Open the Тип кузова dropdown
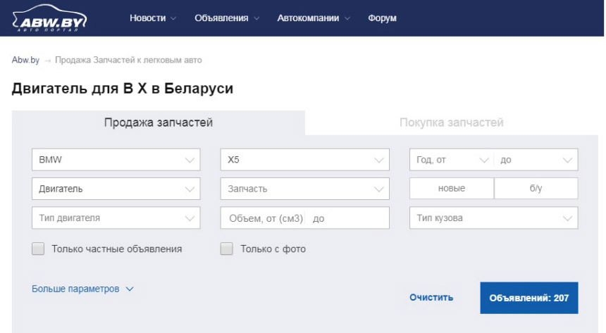The image size is (606, 333). coord(493,218)
